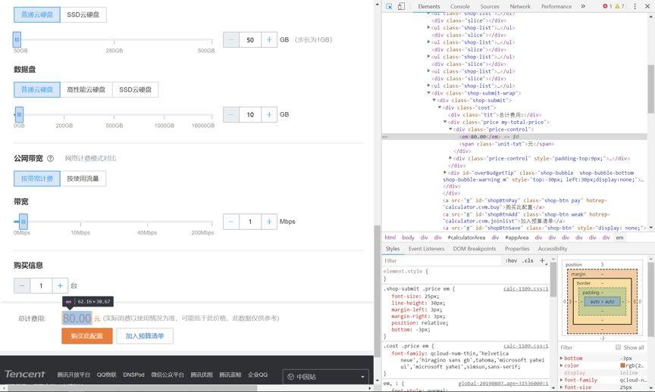Click the orange 购买此配置 button
This screenshot has height=392, width=655.
(x=87, y=336)
